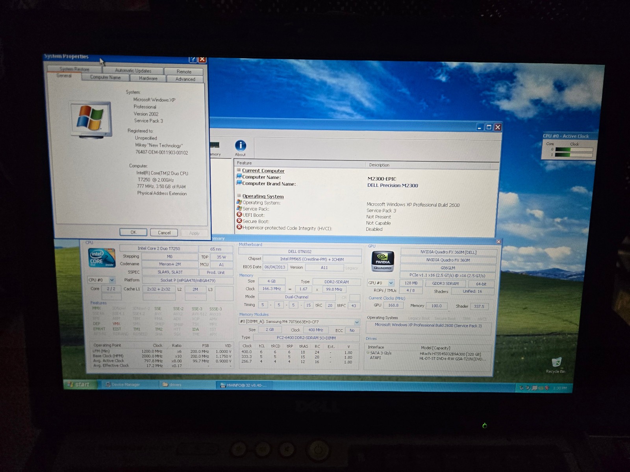Click the Feature column header
Image resolution: width=630 pixels, height=472 pixels.
tap(300, 163)
